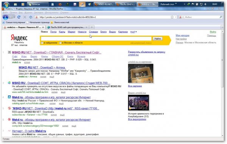227x144 pixels.
Task: Close the 7ba.Ru tab
Action: point(86,27)
